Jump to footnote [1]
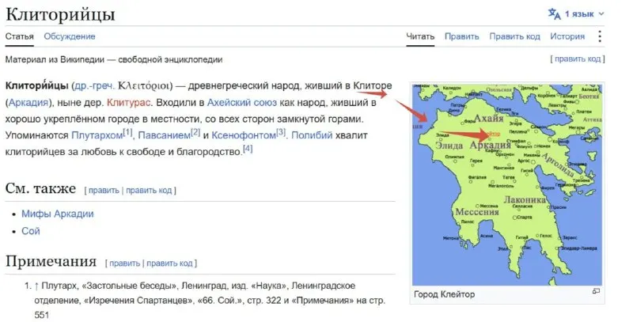Viewport: 633px width, 322px height. [127, 132]
